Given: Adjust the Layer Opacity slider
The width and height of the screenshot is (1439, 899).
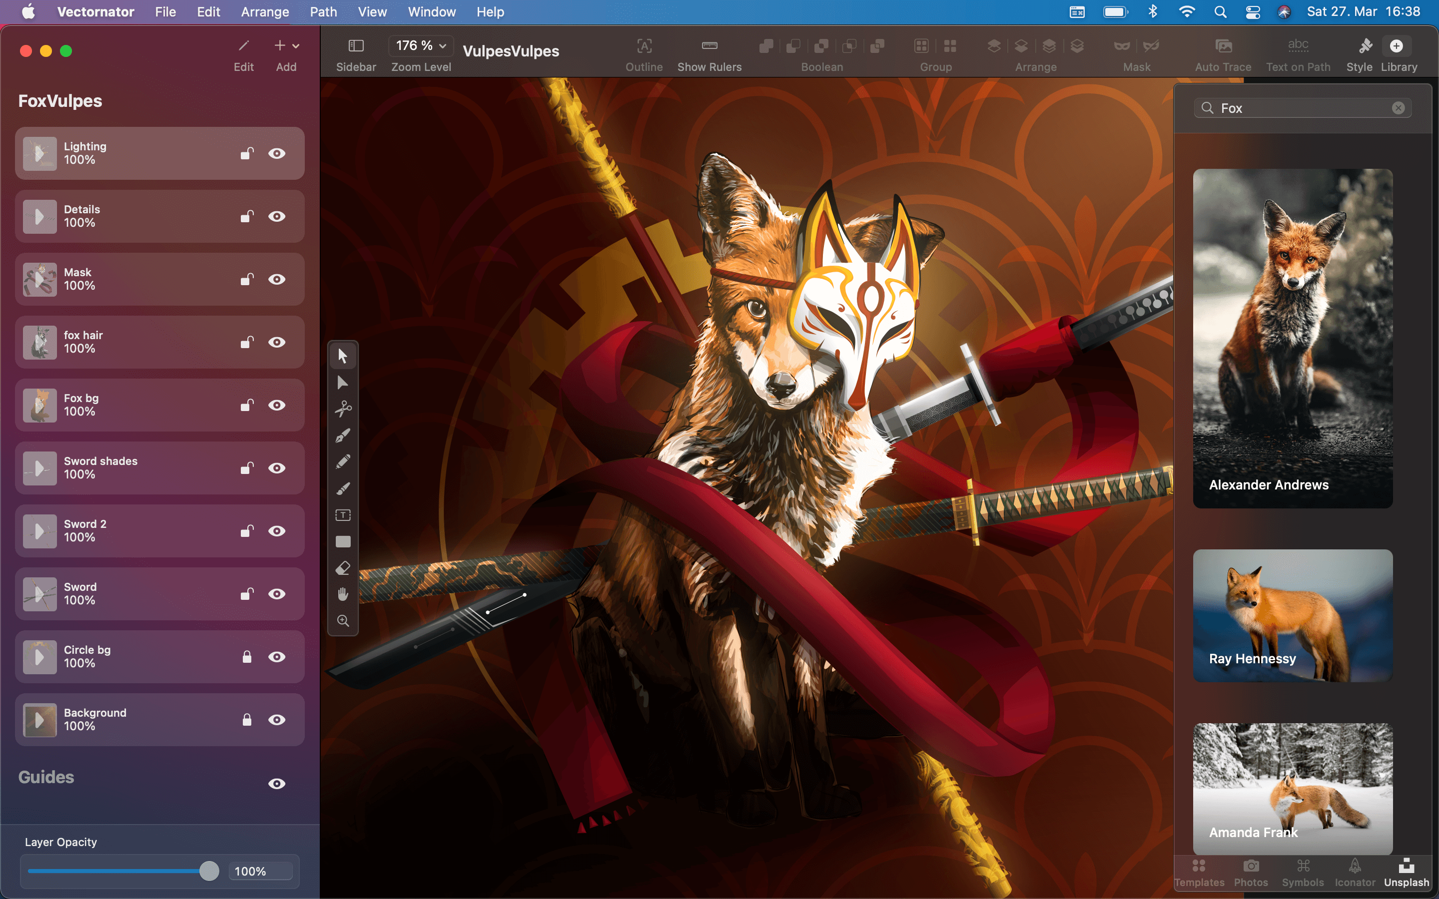Looking at the screenshot, I should 209,871.
